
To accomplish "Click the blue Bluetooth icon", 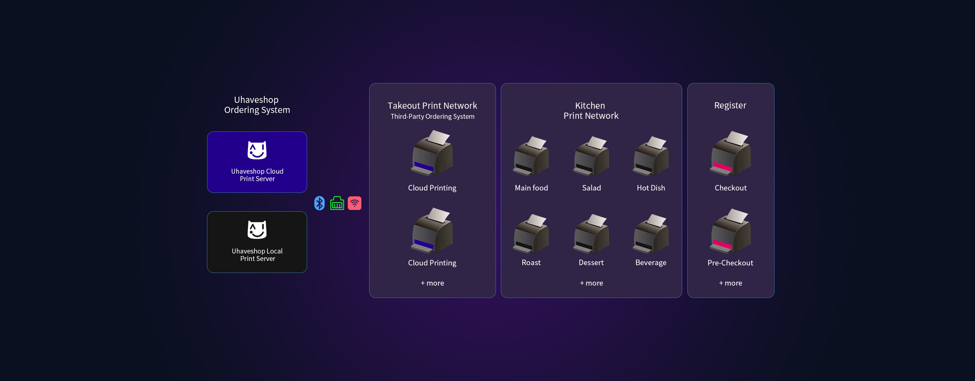I will 319,203.
